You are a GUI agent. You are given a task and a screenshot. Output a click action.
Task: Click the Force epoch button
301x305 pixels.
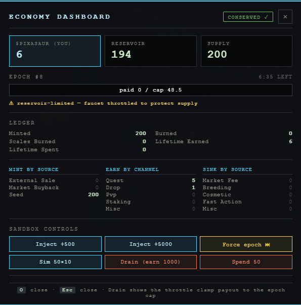click(246, 244)
